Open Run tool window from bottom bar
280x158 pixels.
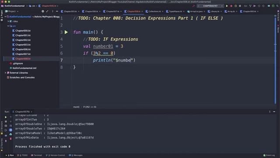click(10, 155)
